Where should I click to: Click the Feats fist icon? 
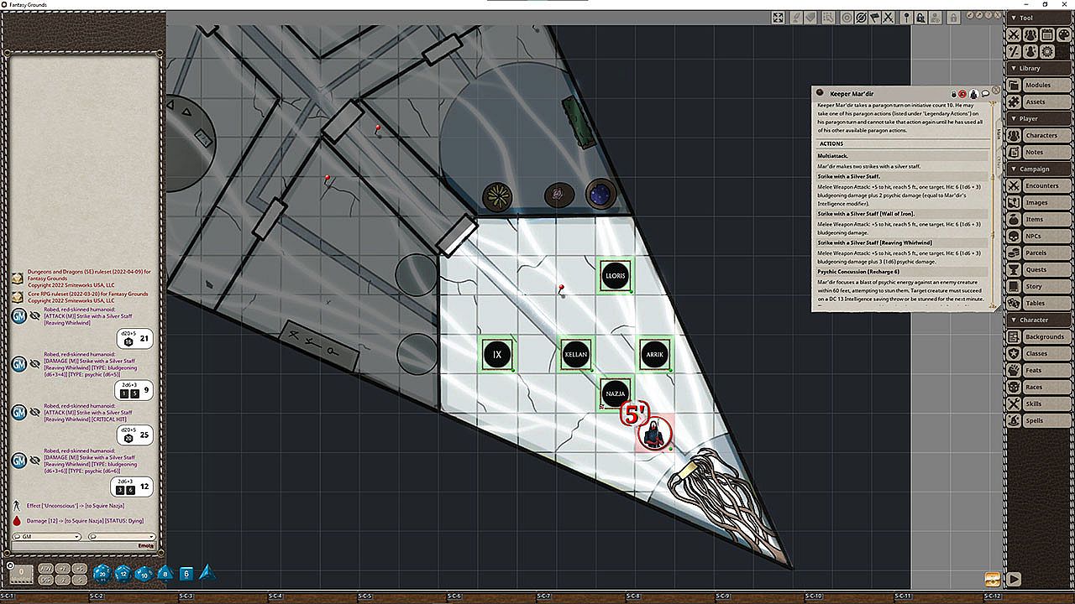click(1014, 370)
